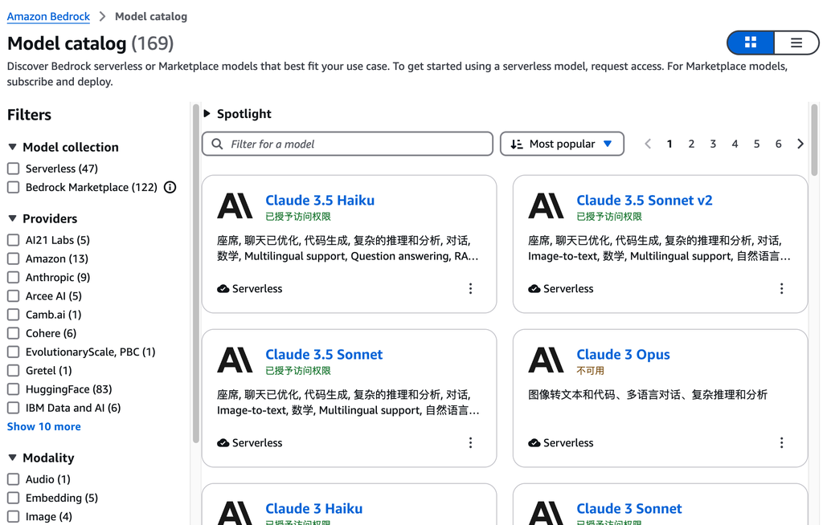Image resolution: width=823 pixels, height=525 pixels.
Task: Go to the next results page arrow
Action: [x=800, y=144]
